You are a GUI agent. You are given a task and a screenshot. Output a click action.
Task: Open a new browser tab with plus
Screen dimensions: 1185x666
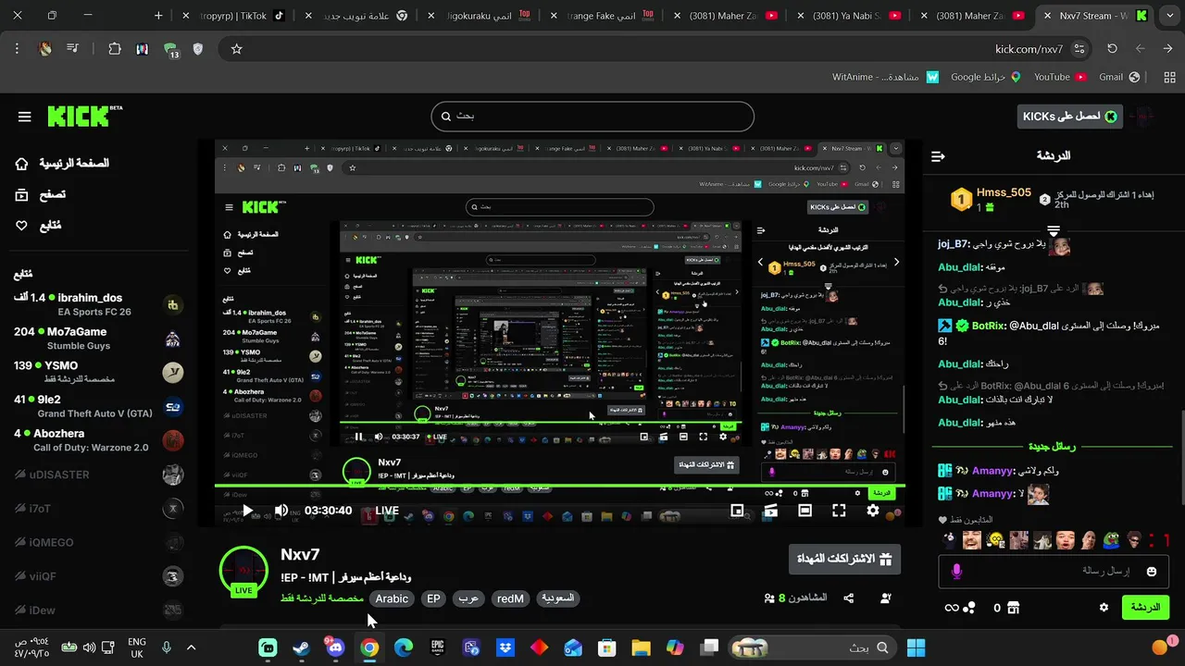click(x=158, y=16)
